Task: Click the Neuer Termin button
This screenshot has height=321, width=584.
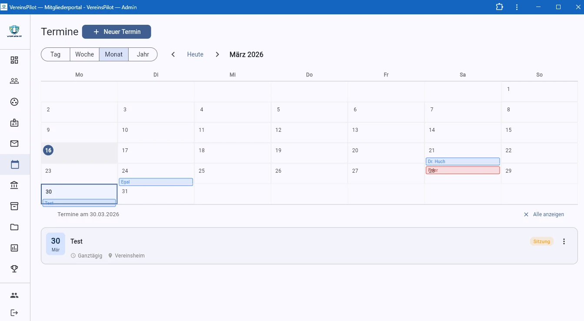Action: pos(116,32)
